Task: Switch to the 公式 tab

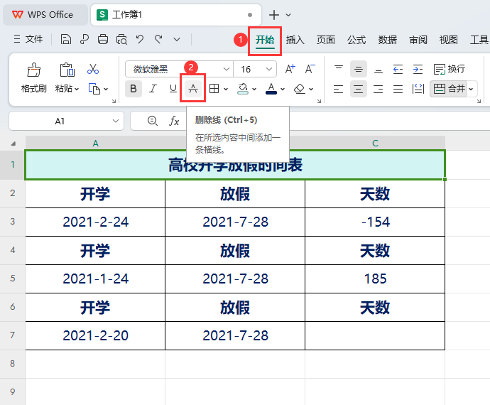Action: pos(356,40)
